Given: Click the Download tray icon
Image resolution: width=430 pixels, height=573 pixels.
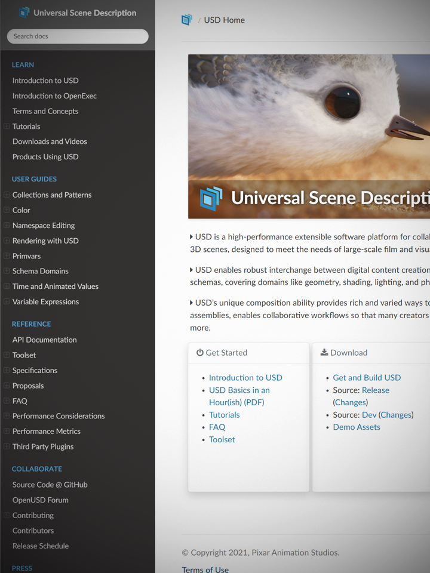Looking at the screenshot, I should click(324, 352).
